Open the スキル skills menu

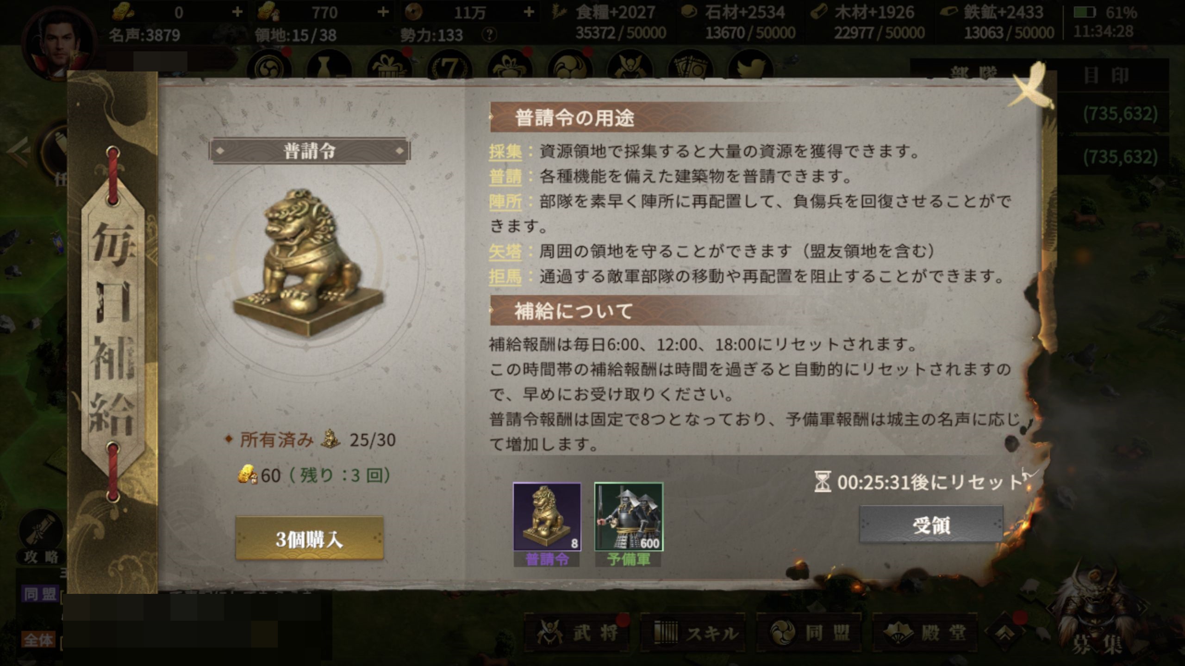tap(693, 633)
